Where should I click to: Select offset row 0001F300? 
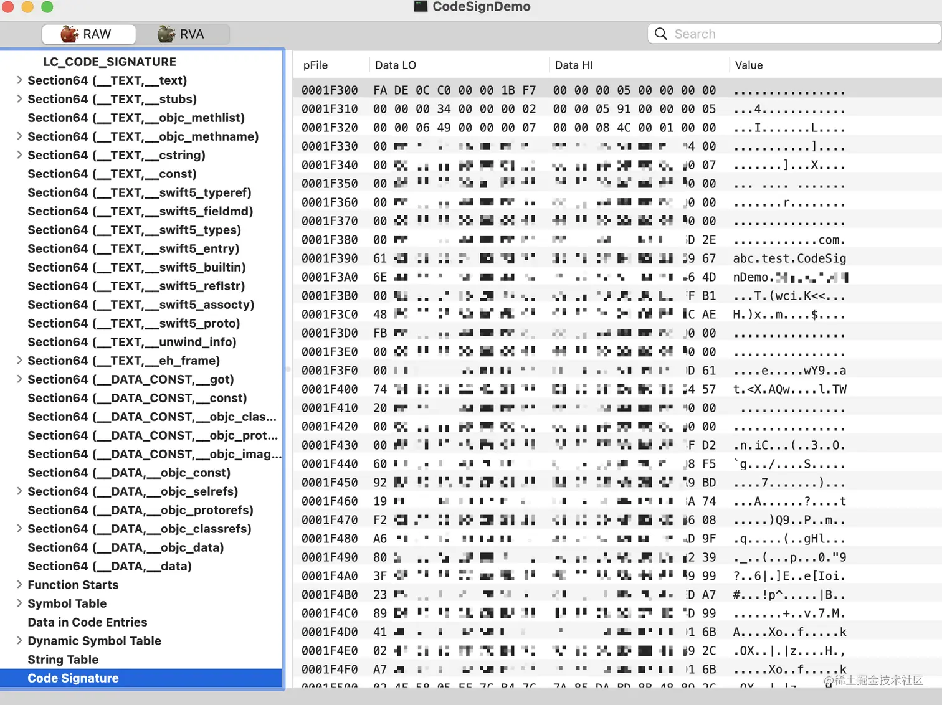click(617, 90)
